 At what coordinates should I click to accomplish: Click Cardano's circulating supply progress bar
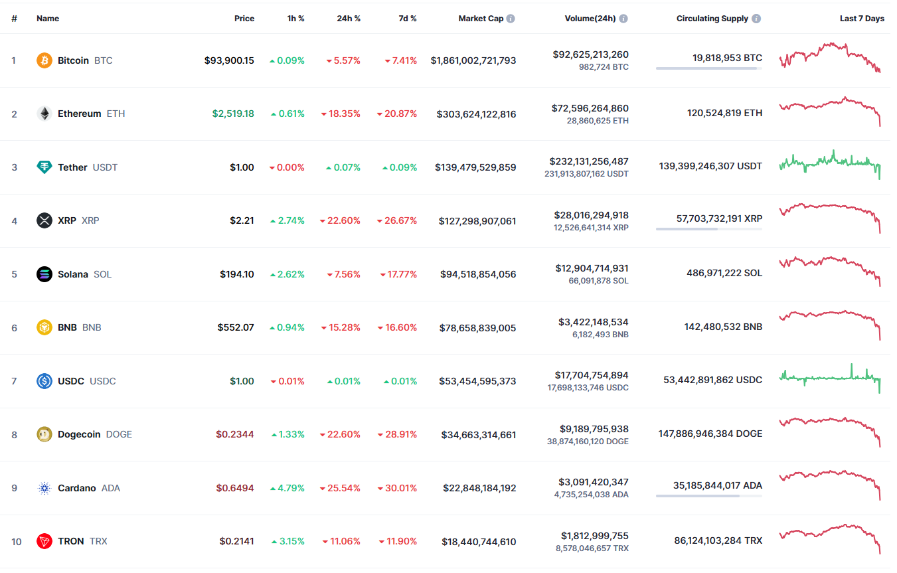point(709,496)
